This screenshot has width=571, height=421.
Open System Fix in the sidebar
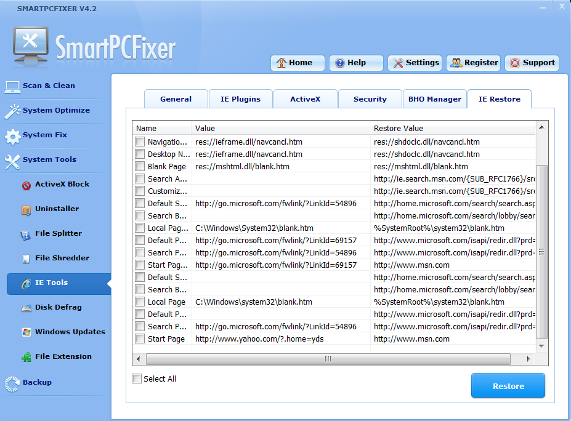click(x=45, y=135)
